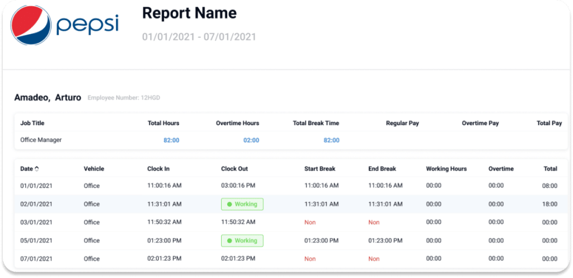Click Clock In 01:23:00 PM cell
This screenshot has width=573, height=278.
pyautogui.click(x=165, y=241)
